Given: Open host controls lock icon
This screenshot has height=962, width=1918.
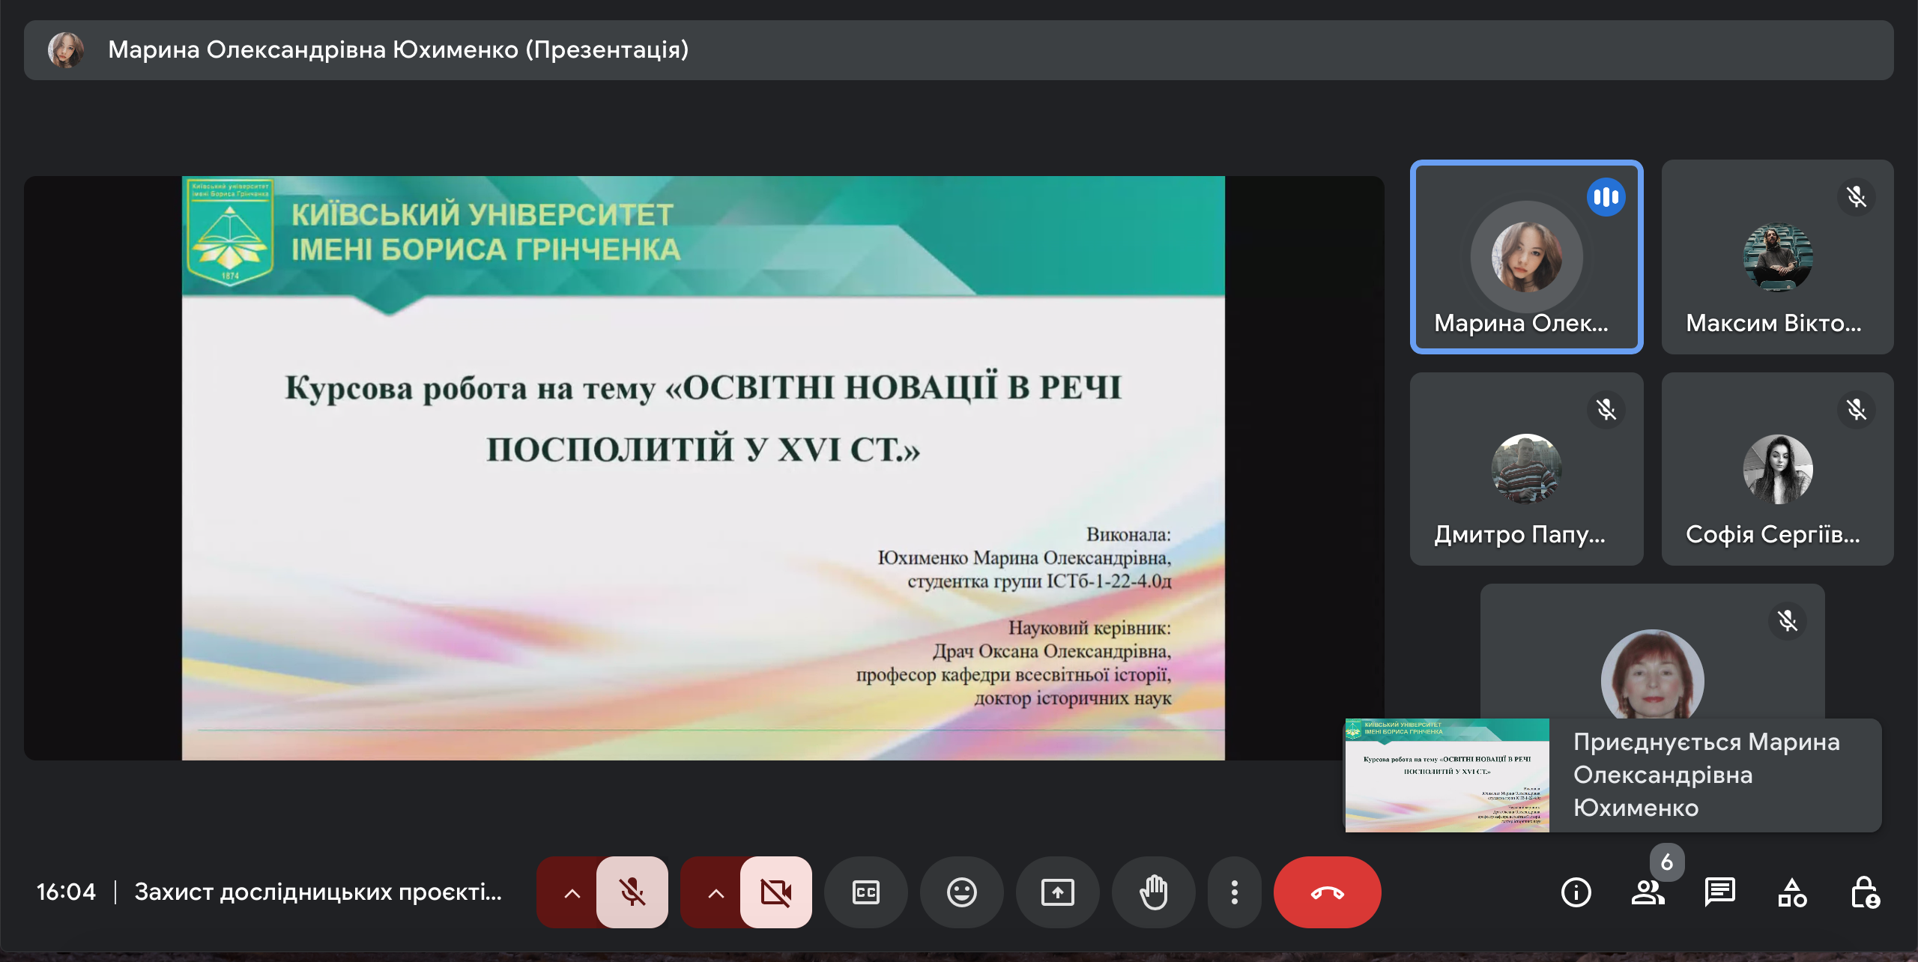Looking at the screenshot, I should point(1863,892).
